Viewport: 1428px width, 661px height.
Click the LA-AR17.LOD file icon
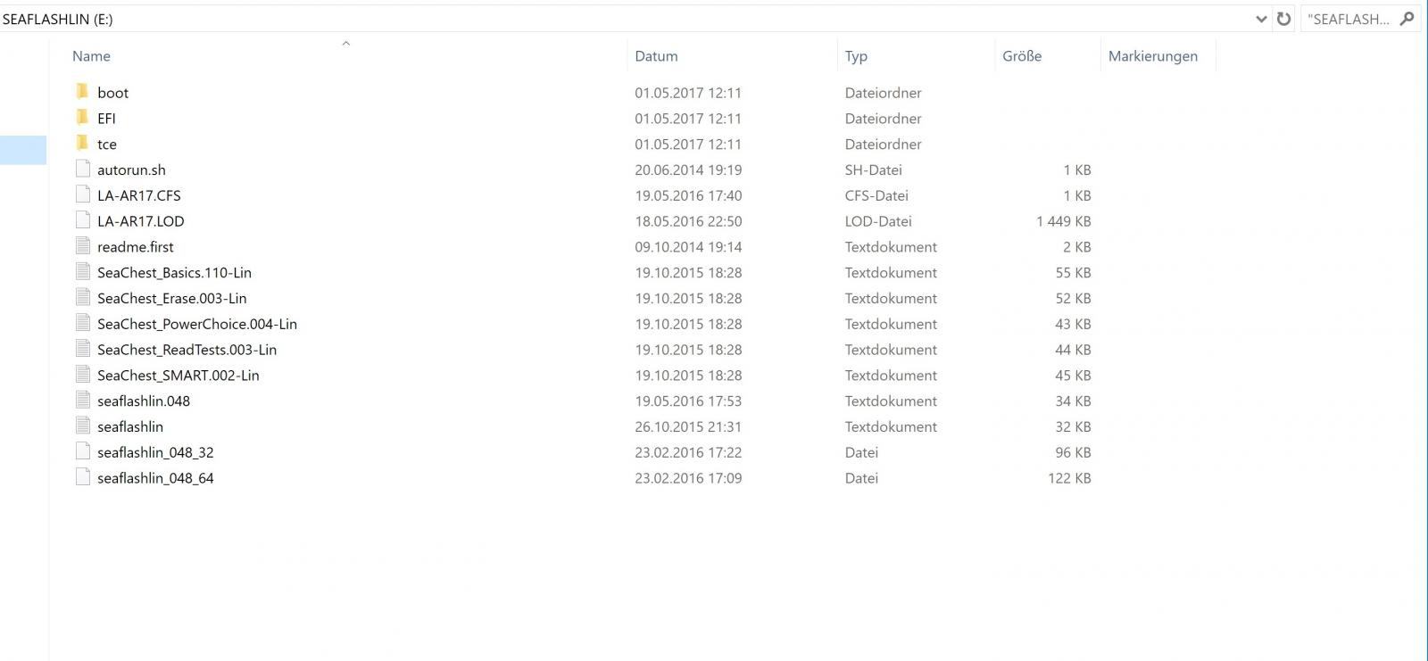click(x=83, y=221)
